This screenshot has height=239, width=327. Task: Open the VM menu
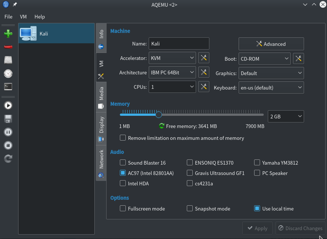point(23,17)
